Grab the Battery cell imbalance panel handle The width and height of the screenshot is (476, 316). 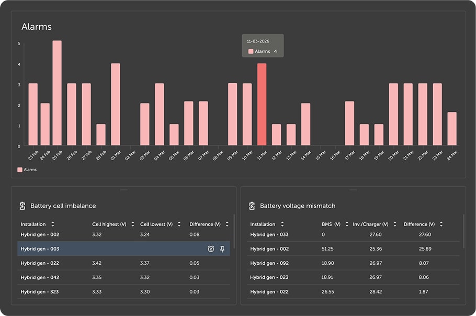pyautogui.click(x=124, y=190)
